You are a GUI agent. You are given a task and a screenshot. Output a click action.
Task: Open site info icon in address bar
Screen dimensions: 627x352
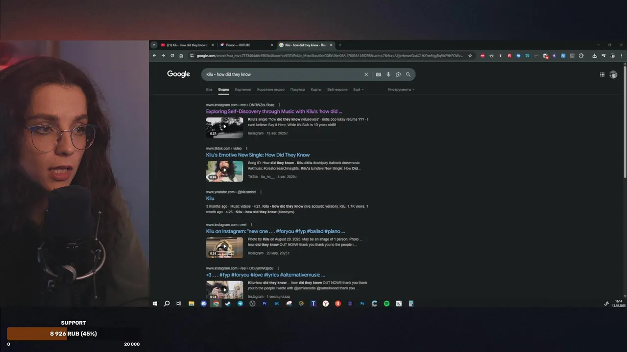tap(192, 56)
